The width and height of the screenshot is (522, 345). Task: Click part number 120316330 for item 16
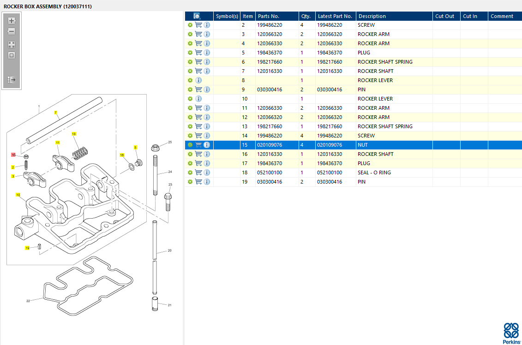[269, 154]
